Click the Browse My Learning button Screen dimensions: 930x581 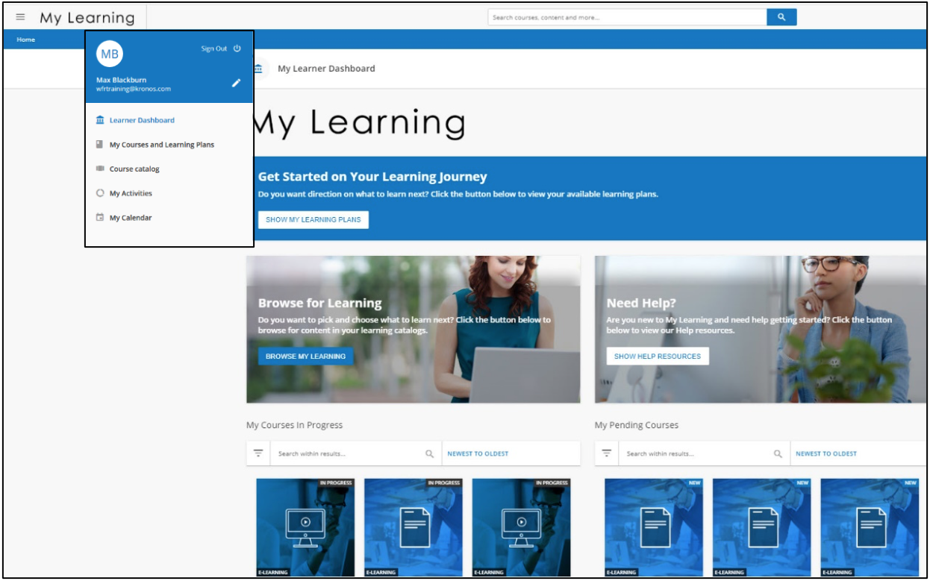[x=305, y=357]
